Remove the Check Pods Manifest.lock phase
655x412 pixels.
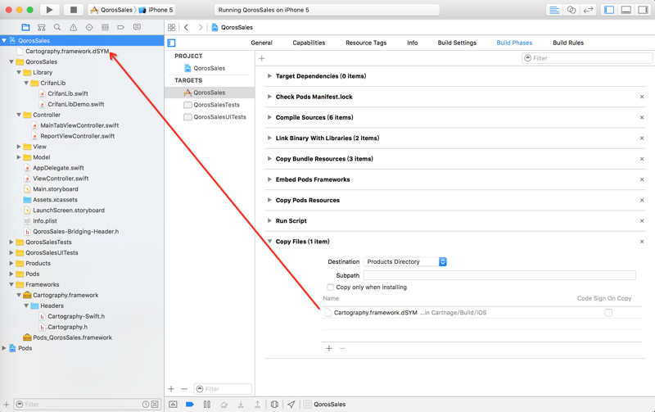(x=642, y=97)
